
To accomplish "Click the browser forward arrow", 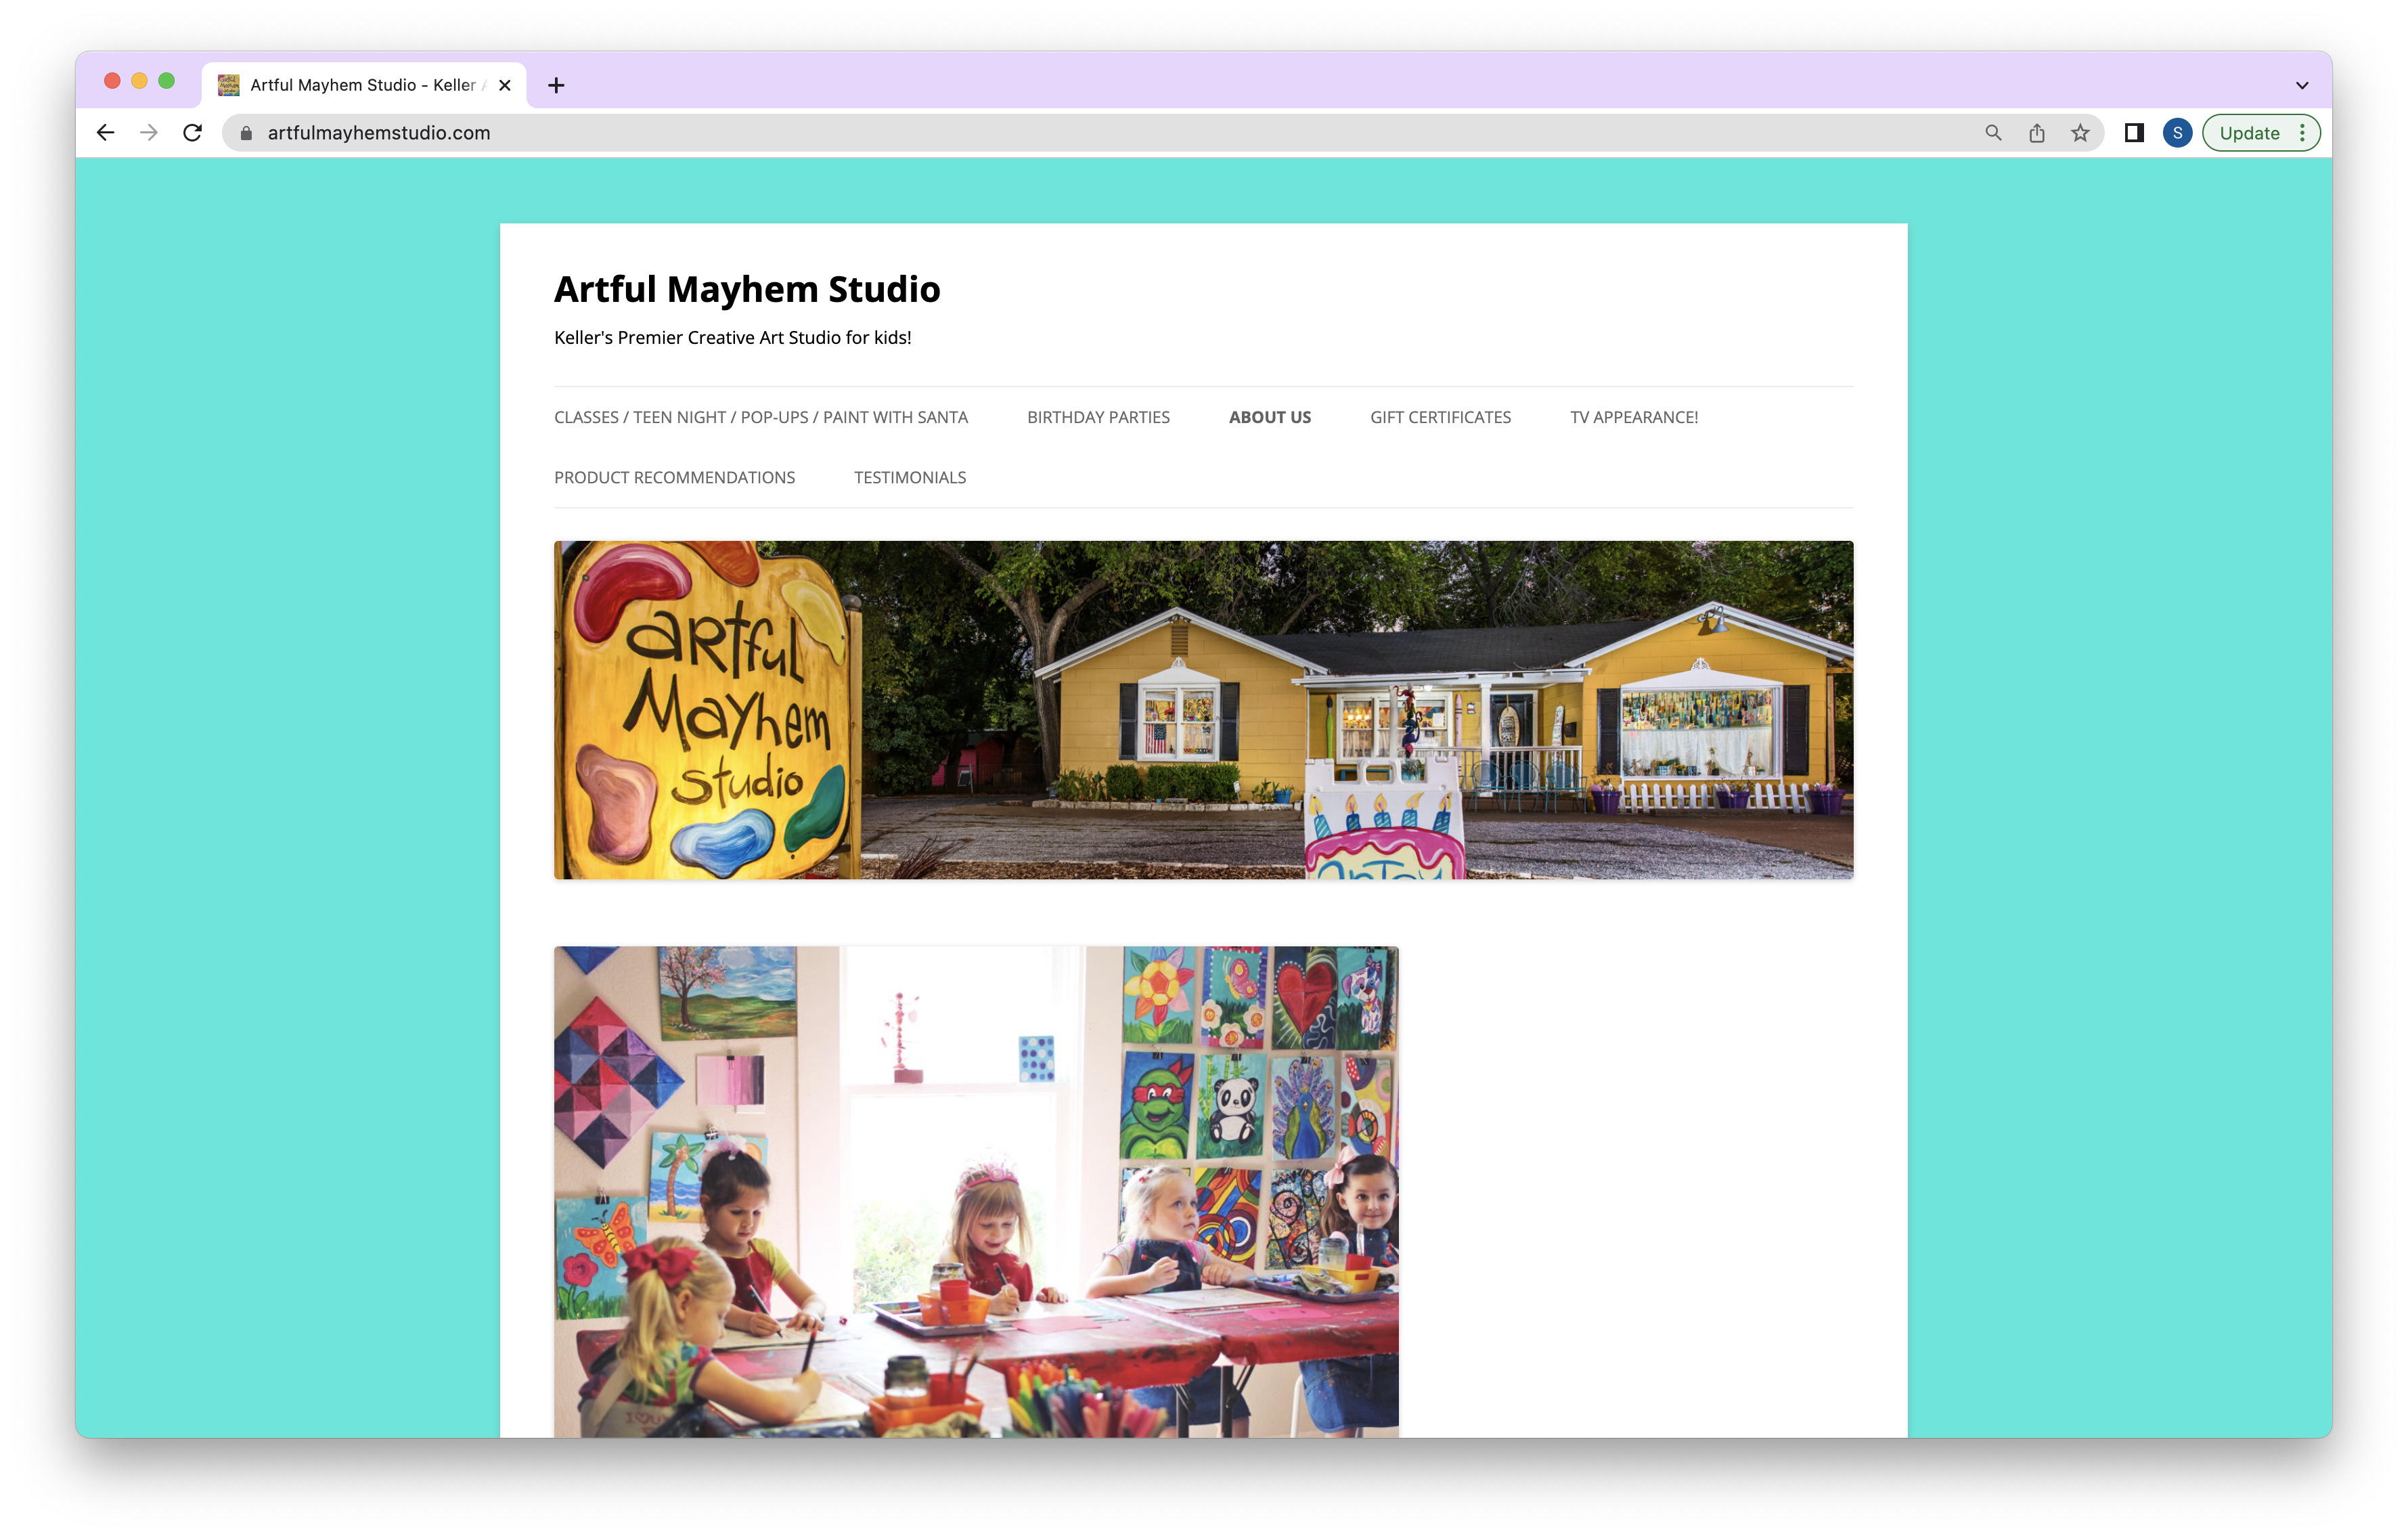I will click(149, 133).
